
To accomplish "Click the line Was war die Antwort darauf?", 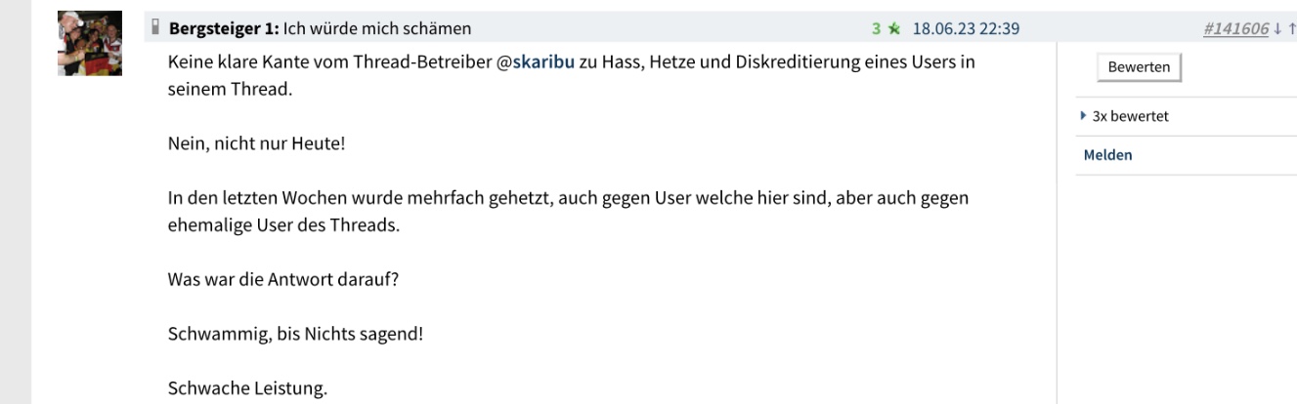I will click(x=283, y=278).
